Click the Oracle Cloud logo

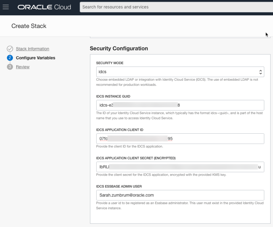click(44, 7)
